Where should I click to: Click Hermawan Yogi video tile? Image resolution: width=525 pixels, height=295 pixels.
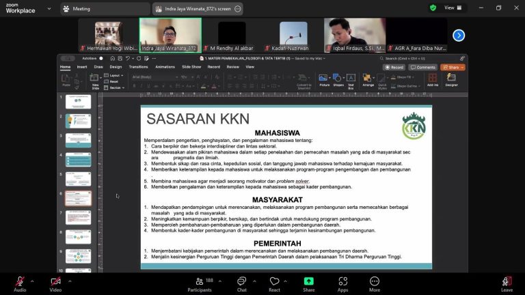[109, 35]
